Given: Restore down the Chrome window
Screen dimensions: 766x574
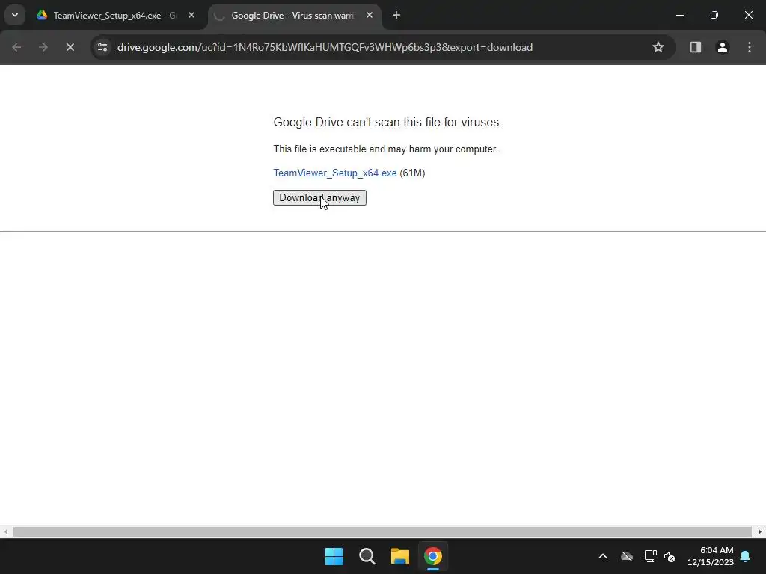Looking at the screenshot, I should (714, 16).
